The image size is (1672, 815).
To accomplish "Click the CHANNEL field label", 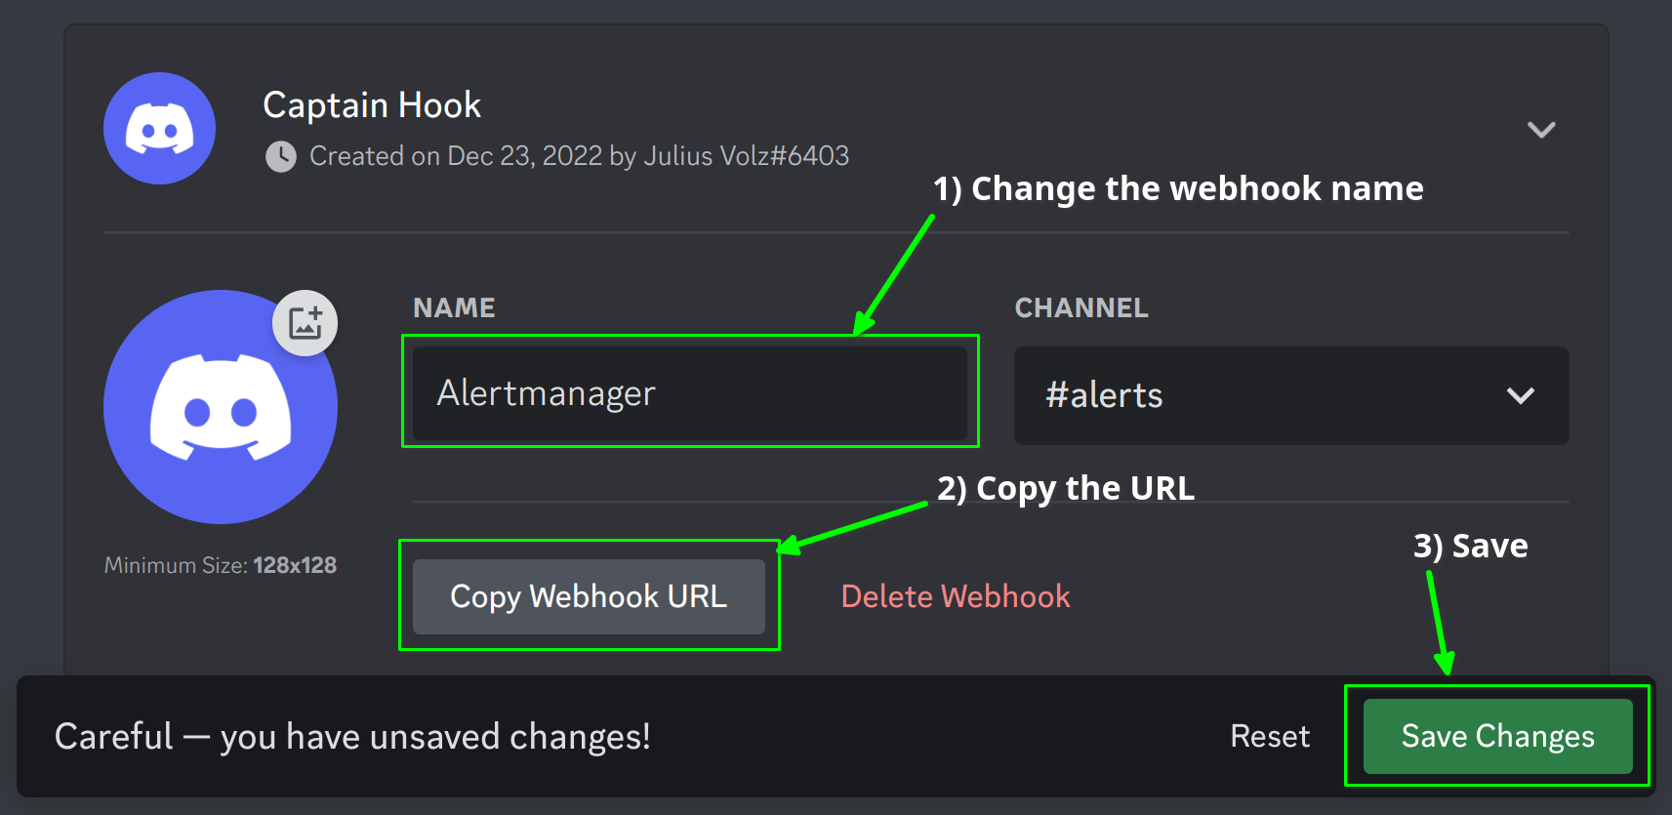I will pos(1081,308).
